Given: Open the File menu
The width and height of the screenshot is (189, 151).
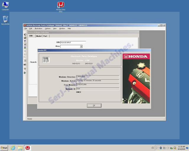Looking at the screenshot, I should click(26, 29).
